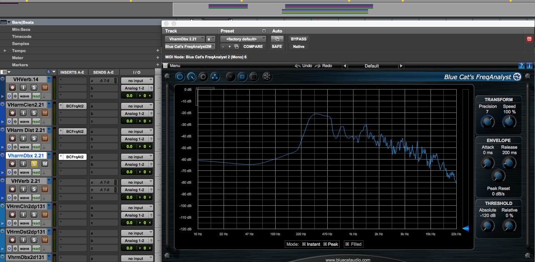Mute the VHVerb.14 track
Screen dimensions: 535x262
pos(45,87)
